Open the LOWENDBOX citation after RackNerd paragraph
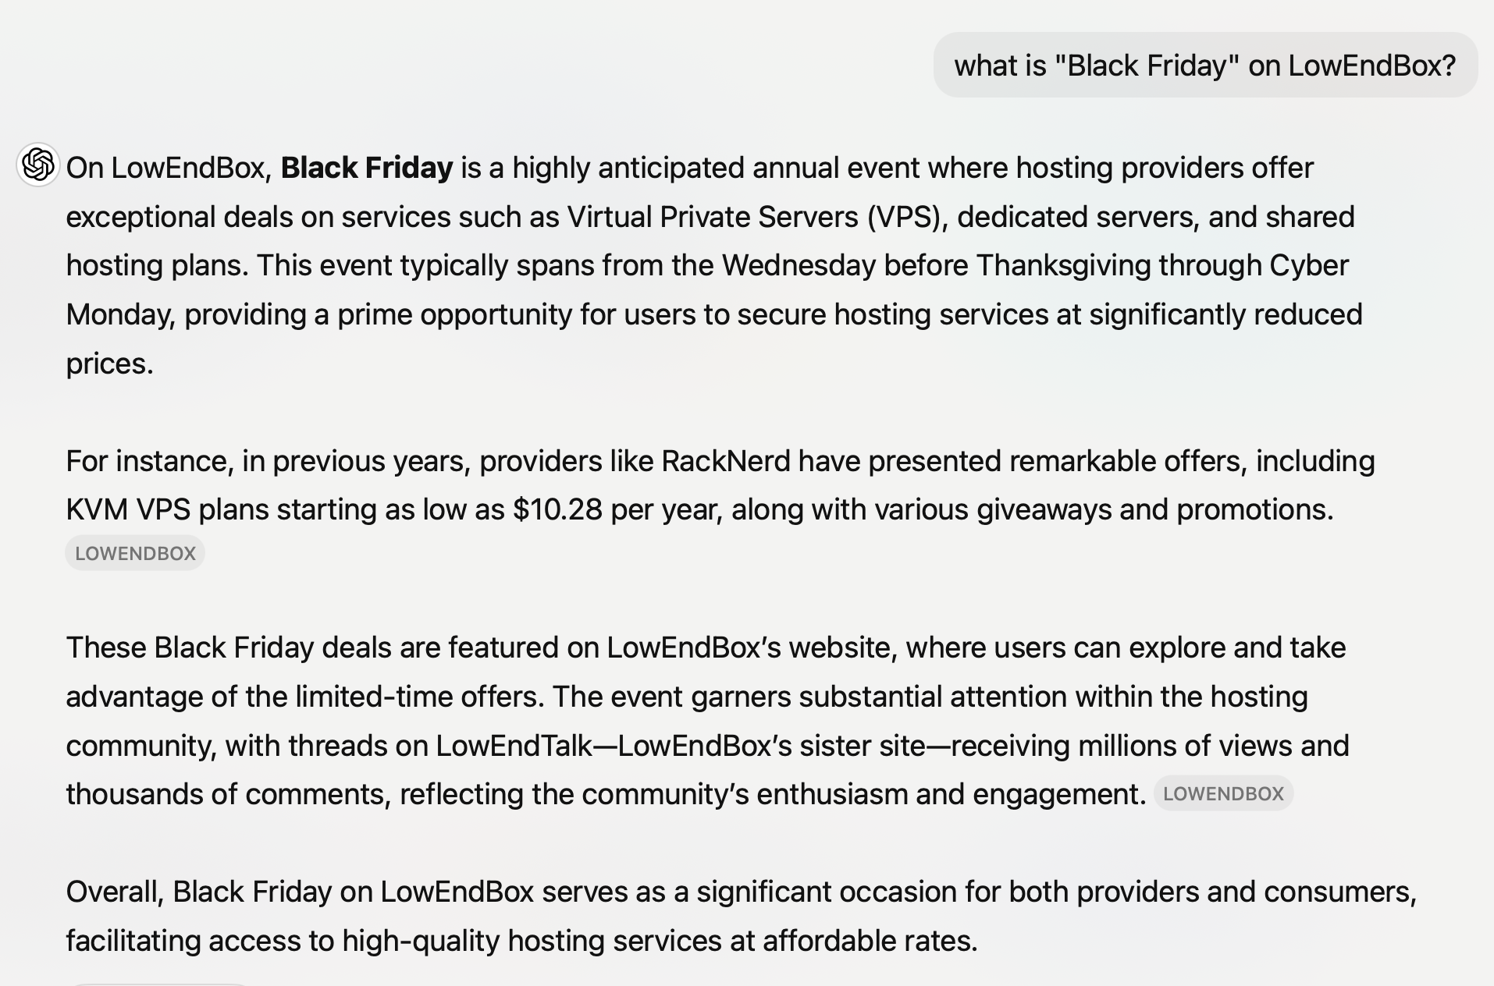This screenshot has width=1494, height=986. [x=135, y=553]
